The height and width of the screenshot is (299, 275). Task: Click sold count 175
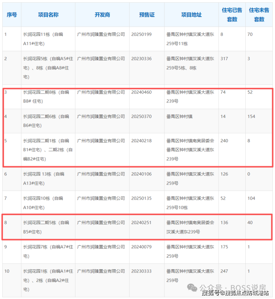pyautogui.click(x=224, y=247)
